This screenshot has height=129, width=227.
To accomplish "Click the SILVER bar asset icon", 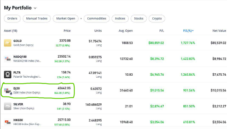I will click(x=8, y=106).
